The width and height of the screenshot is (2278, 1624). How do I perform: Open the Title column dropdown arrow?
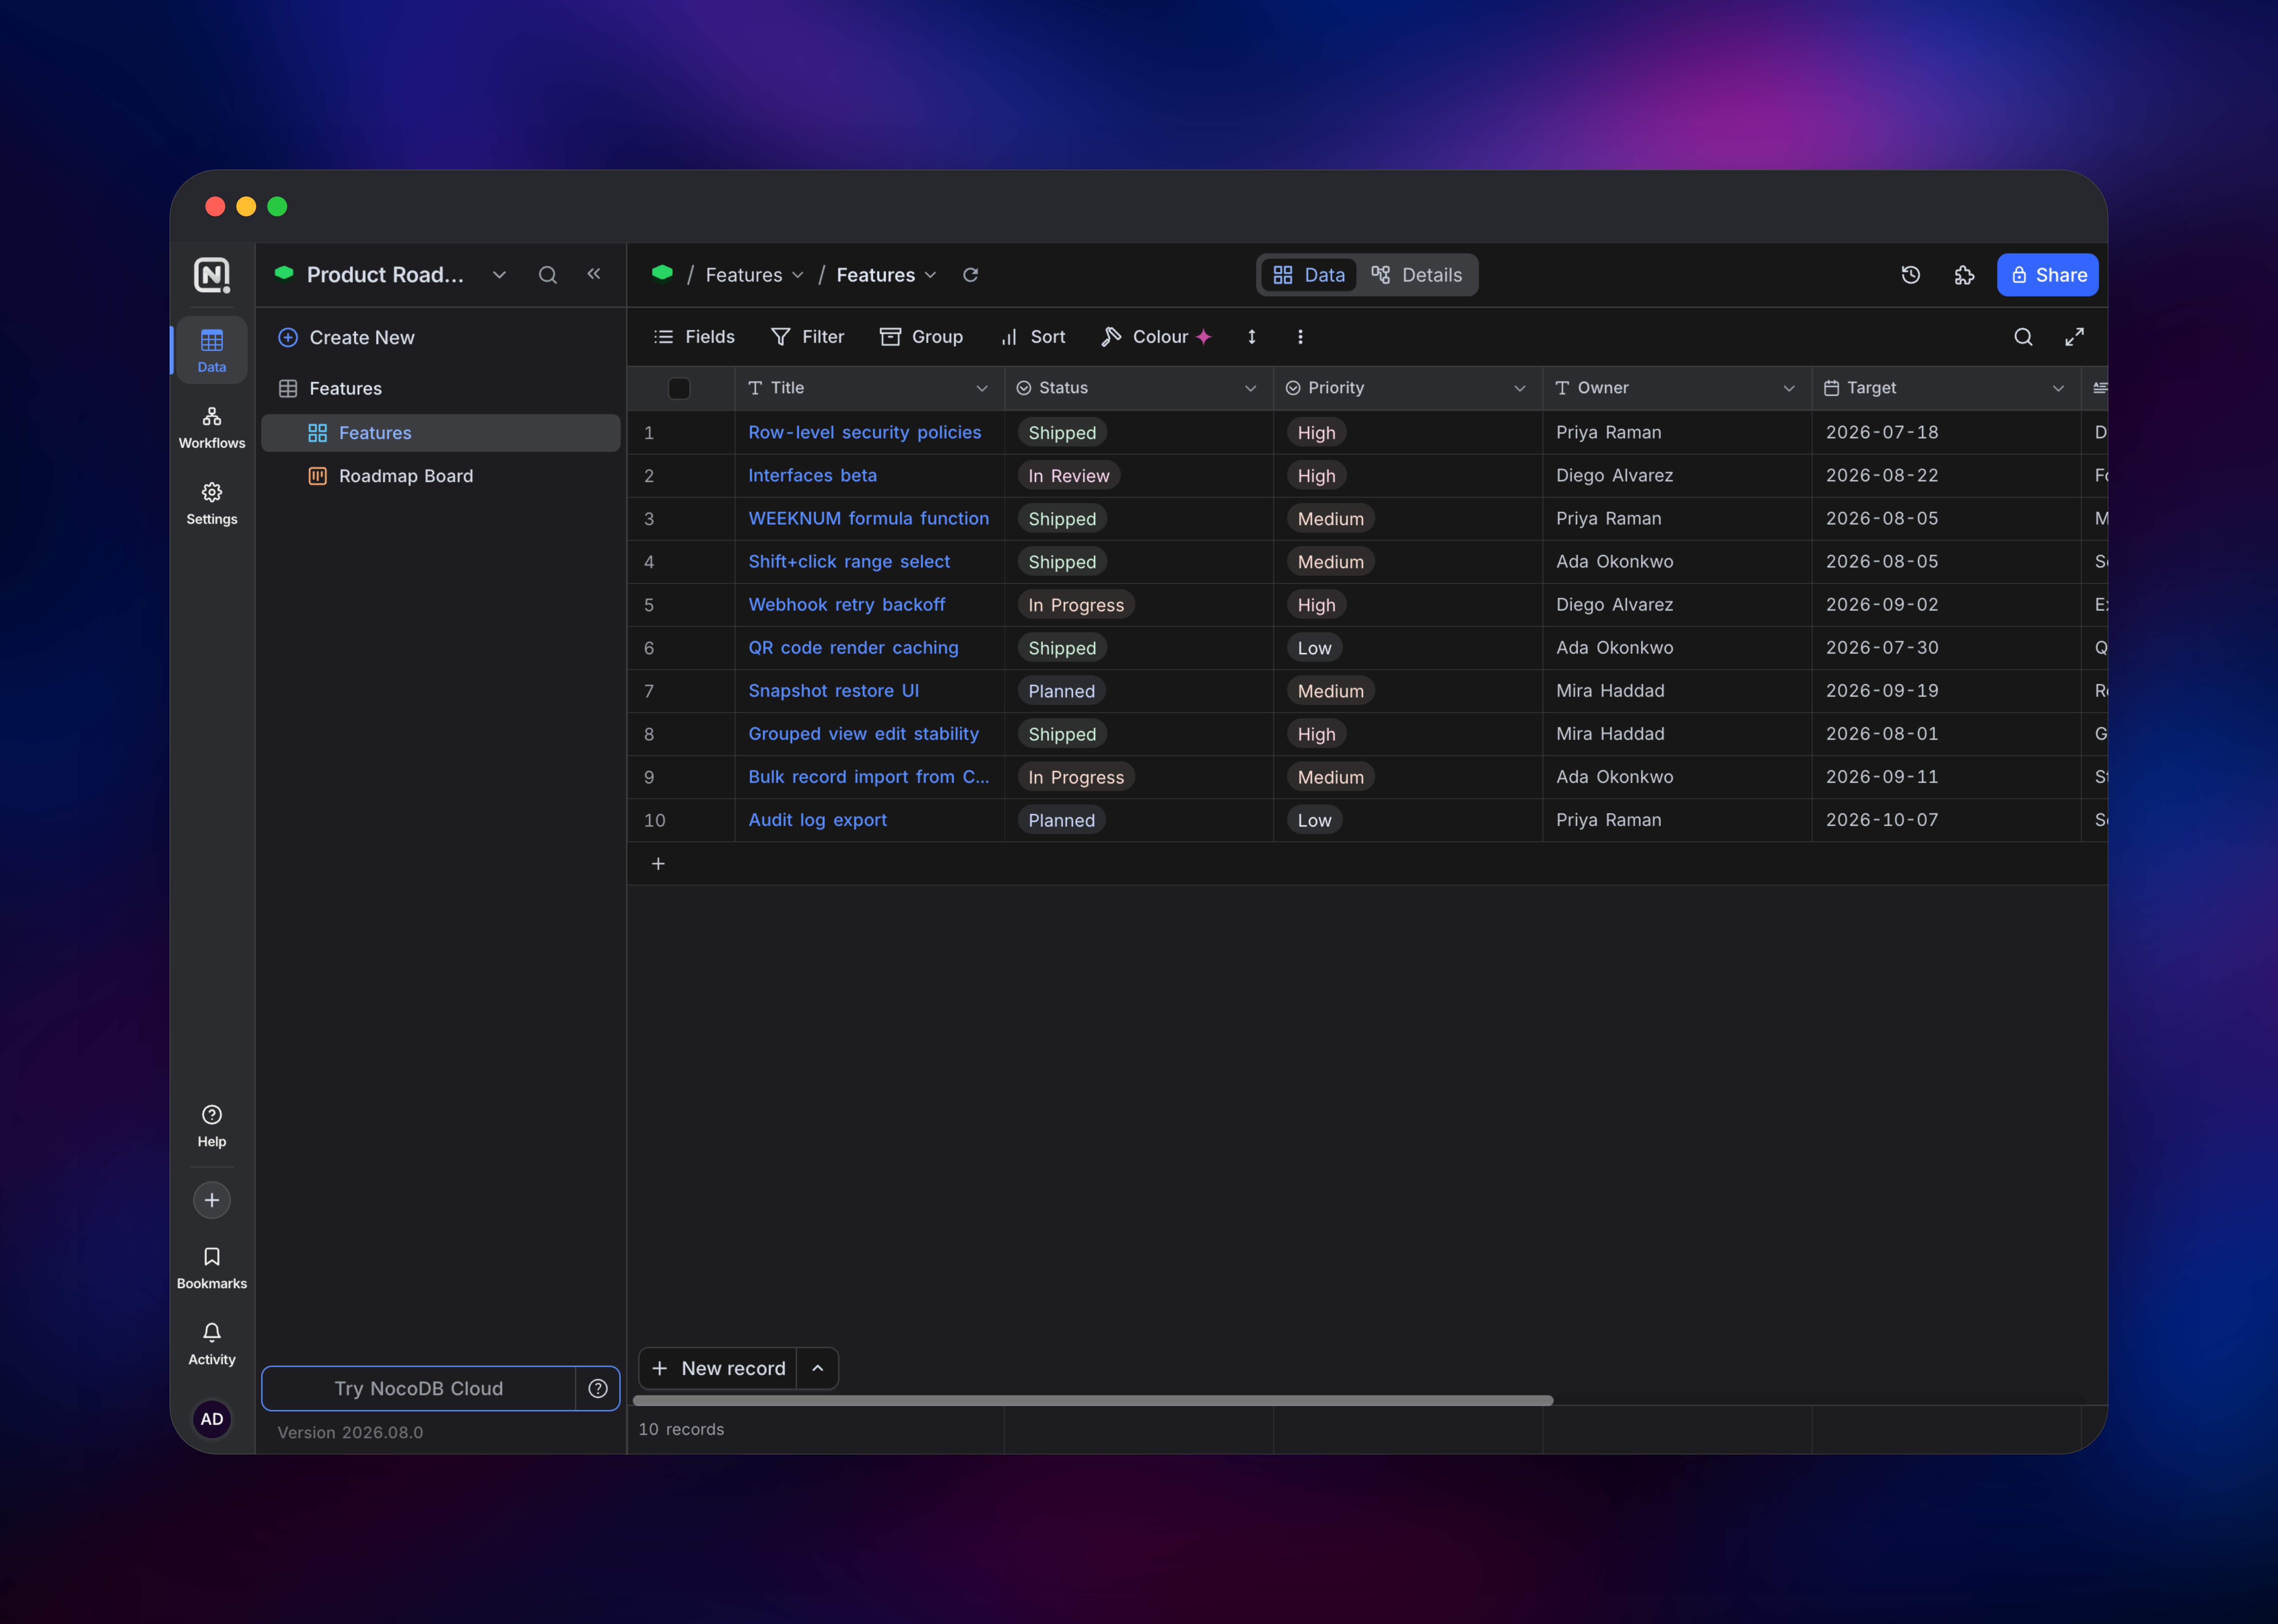[981, 388]
